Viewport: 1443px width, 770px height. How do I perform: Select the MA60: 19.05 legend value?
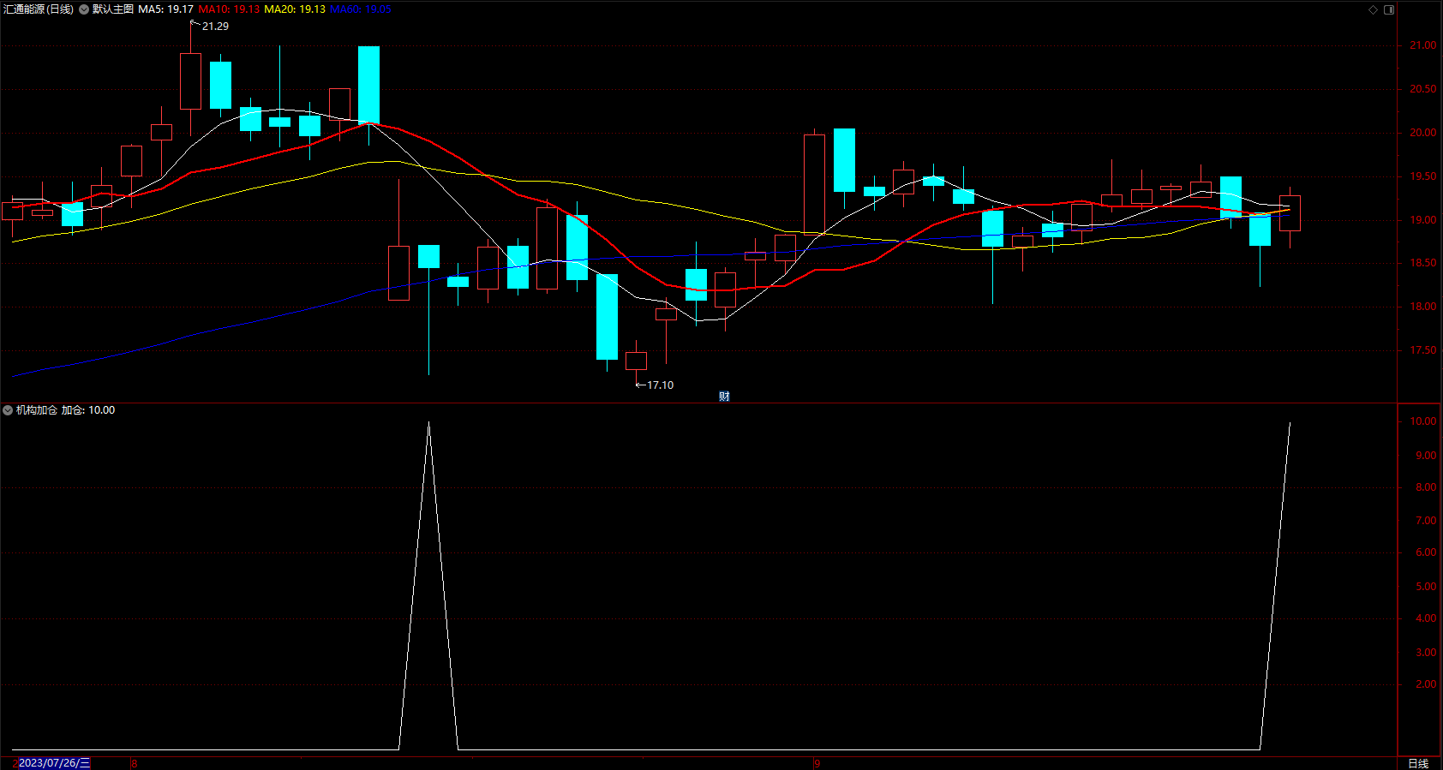pyautogui.click(x=361, y=9)
